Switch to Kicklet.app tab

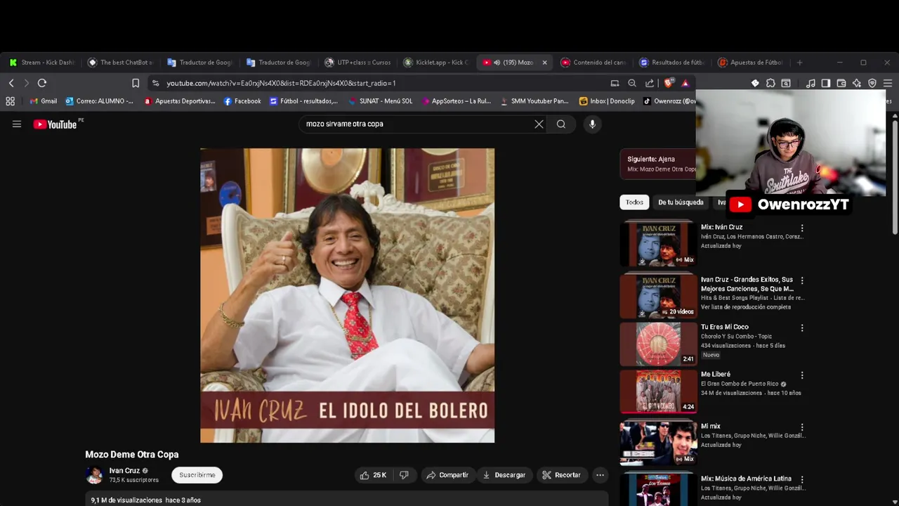437,63
